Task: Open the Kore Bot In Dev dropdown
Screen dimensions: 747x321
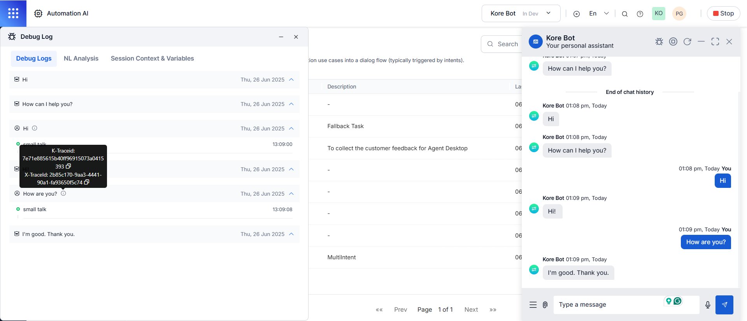Action: (x=521, y=13)
